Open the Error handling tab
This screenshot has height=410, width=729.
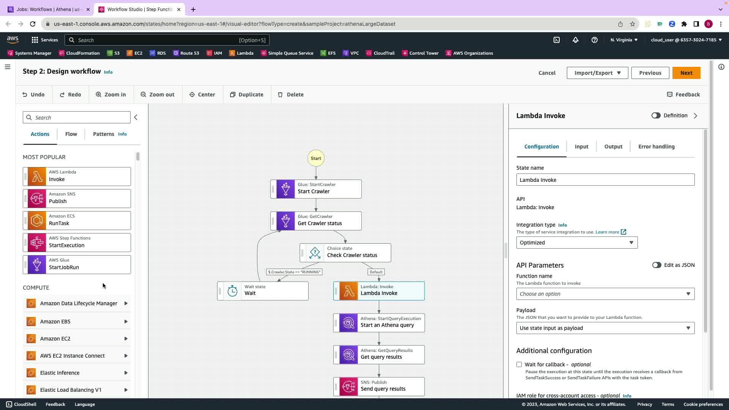click(656, 147)
